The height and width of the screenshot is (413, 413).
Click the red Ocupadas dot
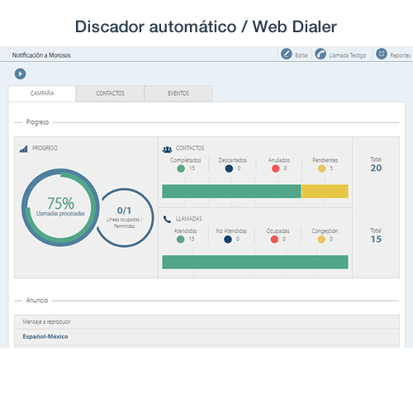[274, 240]
